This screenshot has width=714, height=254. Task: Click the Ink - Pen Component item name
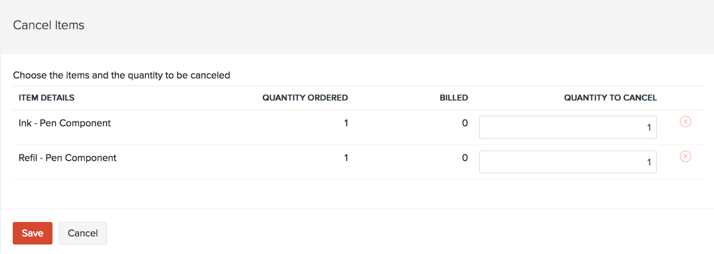tap(65, 123)
